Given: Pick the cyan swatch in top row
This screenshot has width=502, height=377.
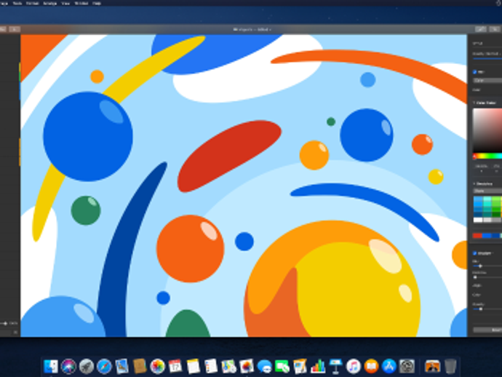Looking at the screenshot, I should [487, 199].
